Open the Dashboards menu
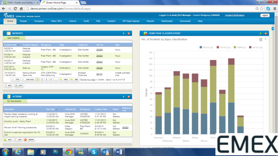 pos(167,21)
